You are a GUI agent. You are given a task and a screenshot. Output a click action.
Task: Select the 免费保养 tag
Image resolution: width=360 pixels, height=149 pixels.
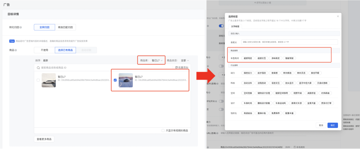[x=275, y=113]
